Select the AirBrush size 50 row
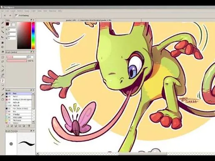The width and height of the screenshot is (215, 161). click(x=18, y=102)
